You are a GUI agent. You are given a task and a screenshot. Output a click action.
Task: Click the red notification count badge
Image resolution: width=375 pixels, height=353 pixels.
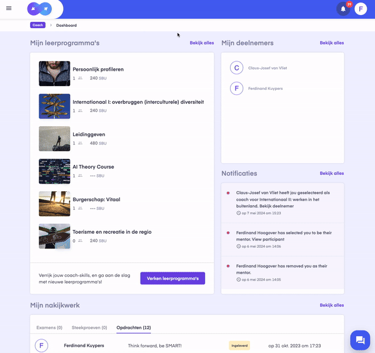click(x=349, y=4)
